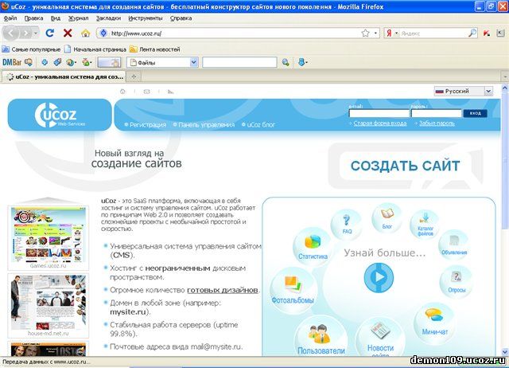Screen dimensions: 509x368
Task: Click the envelope icon above header
Action: pos(146,92)
